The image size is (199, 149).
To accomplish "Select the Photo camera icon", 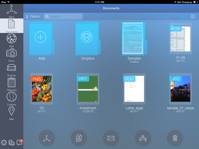I will (12, 54).
